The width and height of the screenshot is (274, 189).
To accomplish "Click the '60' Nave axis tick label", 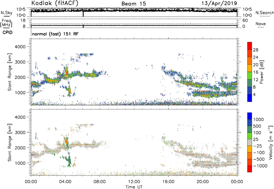I will [x=245, y=20].
